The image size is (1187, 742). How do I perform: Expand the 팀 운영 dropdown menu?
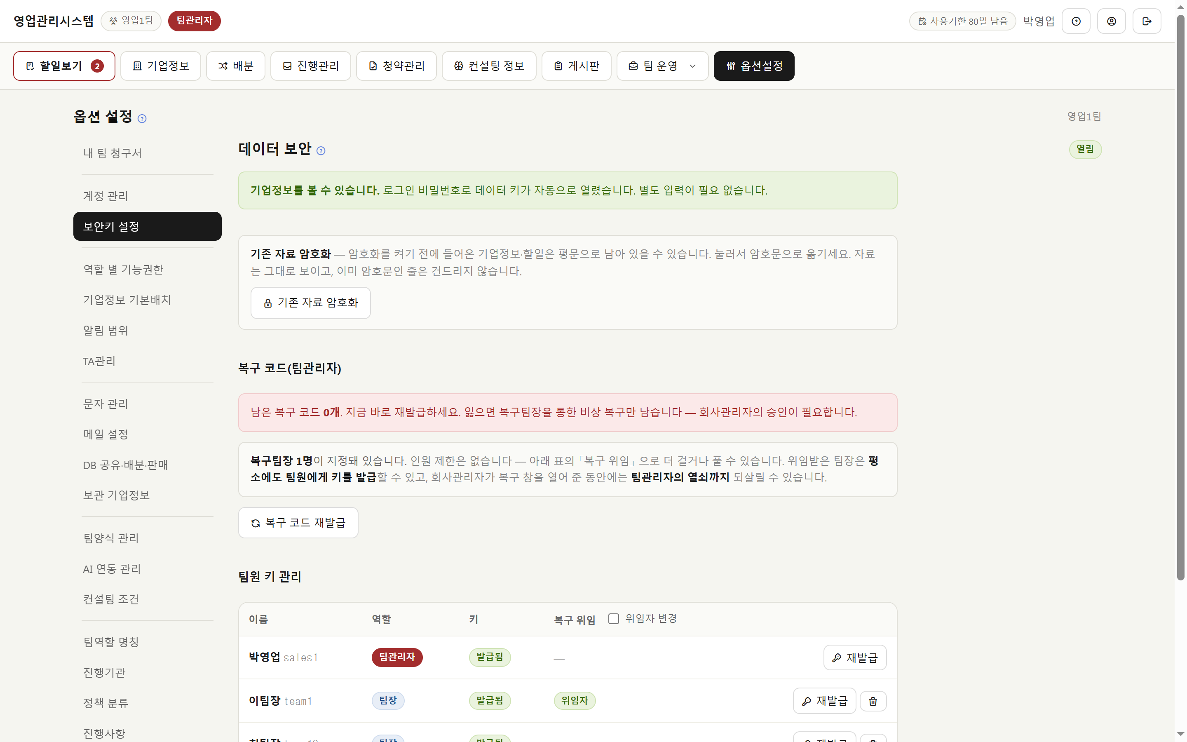[662, 66]
